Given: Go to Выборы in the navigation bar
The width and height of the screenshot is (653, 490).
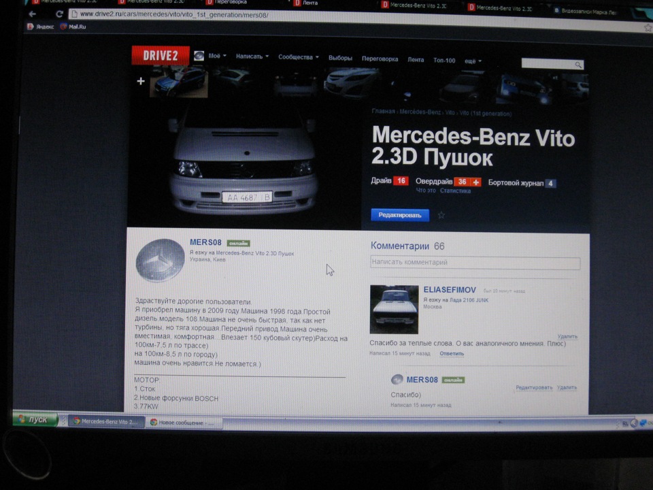Looking at the screenshot, I should coord(340,58).
